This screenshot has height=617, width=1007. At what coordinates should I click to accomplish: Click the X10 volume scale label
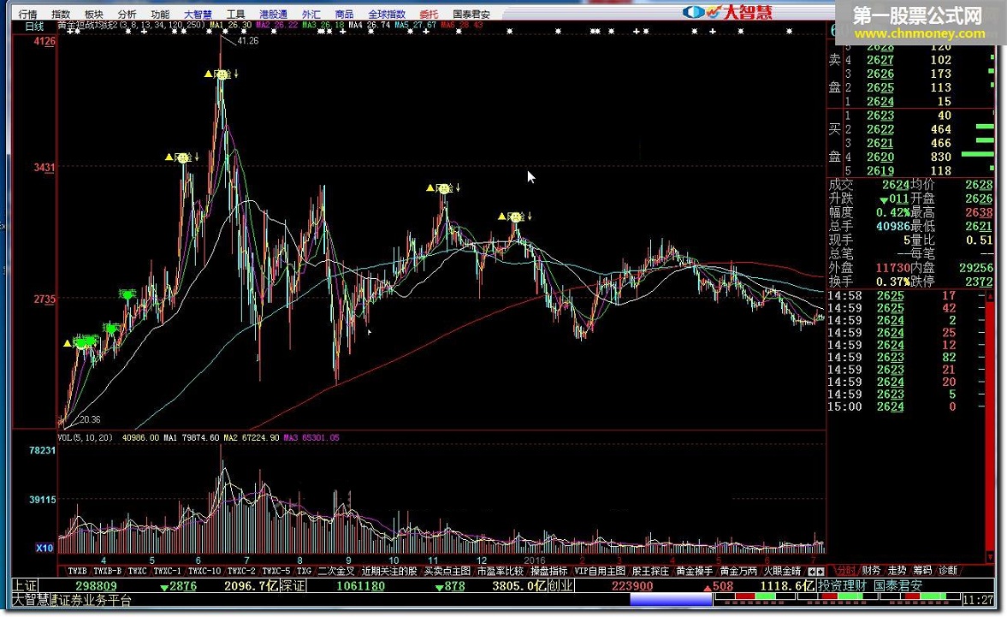[44, 548]
